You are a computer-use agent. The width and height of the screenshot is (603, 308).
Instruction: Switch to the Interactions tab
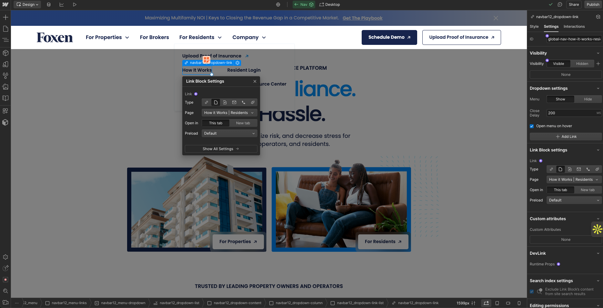pos(574,26)
